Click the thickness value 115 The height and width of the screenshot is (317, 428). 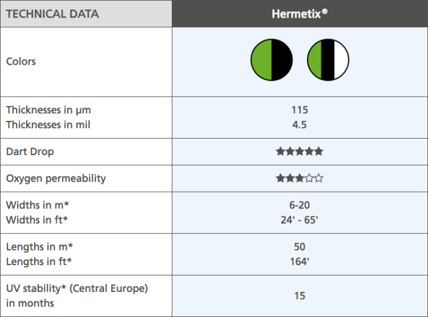[x=300, y=110]
